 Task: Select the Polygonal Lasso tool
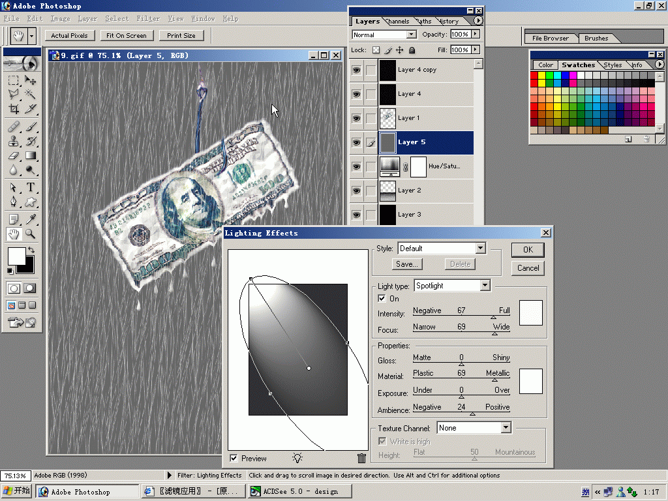pos(14,94)
